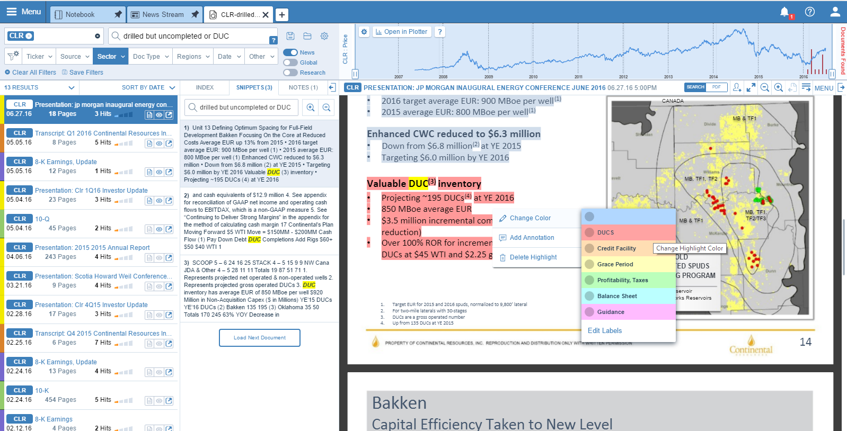Toggle the Global switch
Screen dimensions: 847x431
(290, 62)
